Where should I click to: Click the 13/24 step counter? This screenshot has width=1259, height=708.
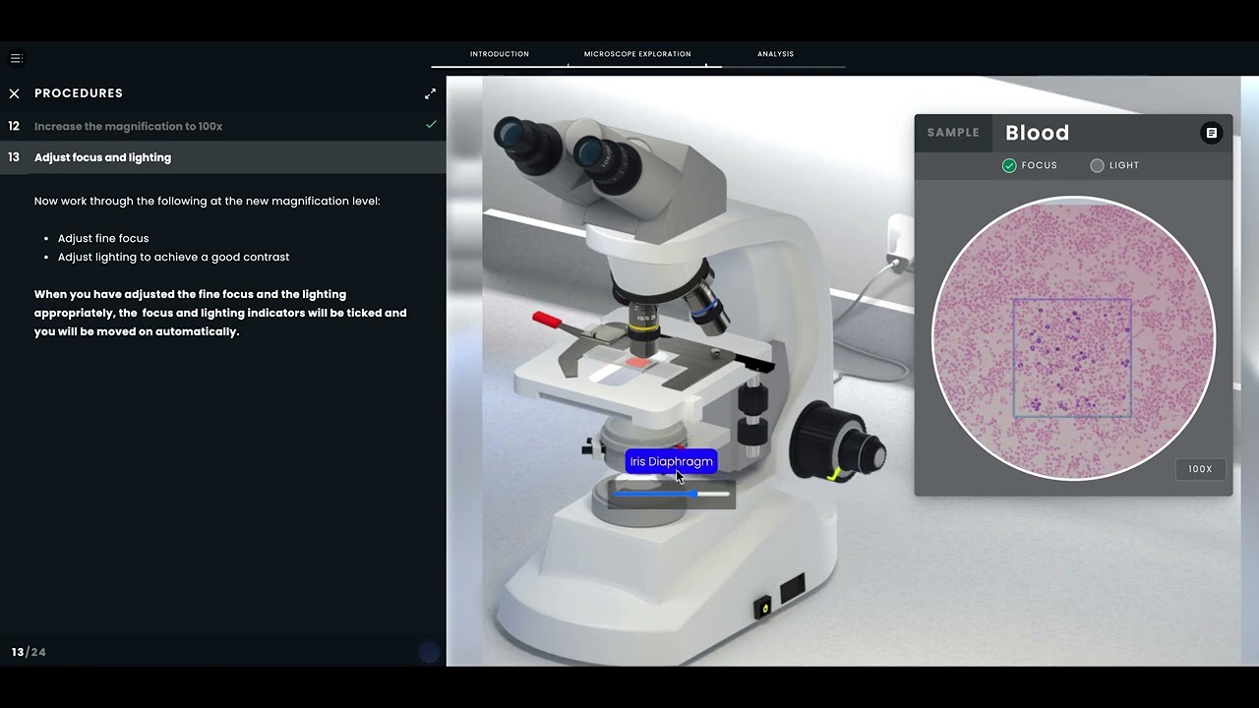point(29,652)
